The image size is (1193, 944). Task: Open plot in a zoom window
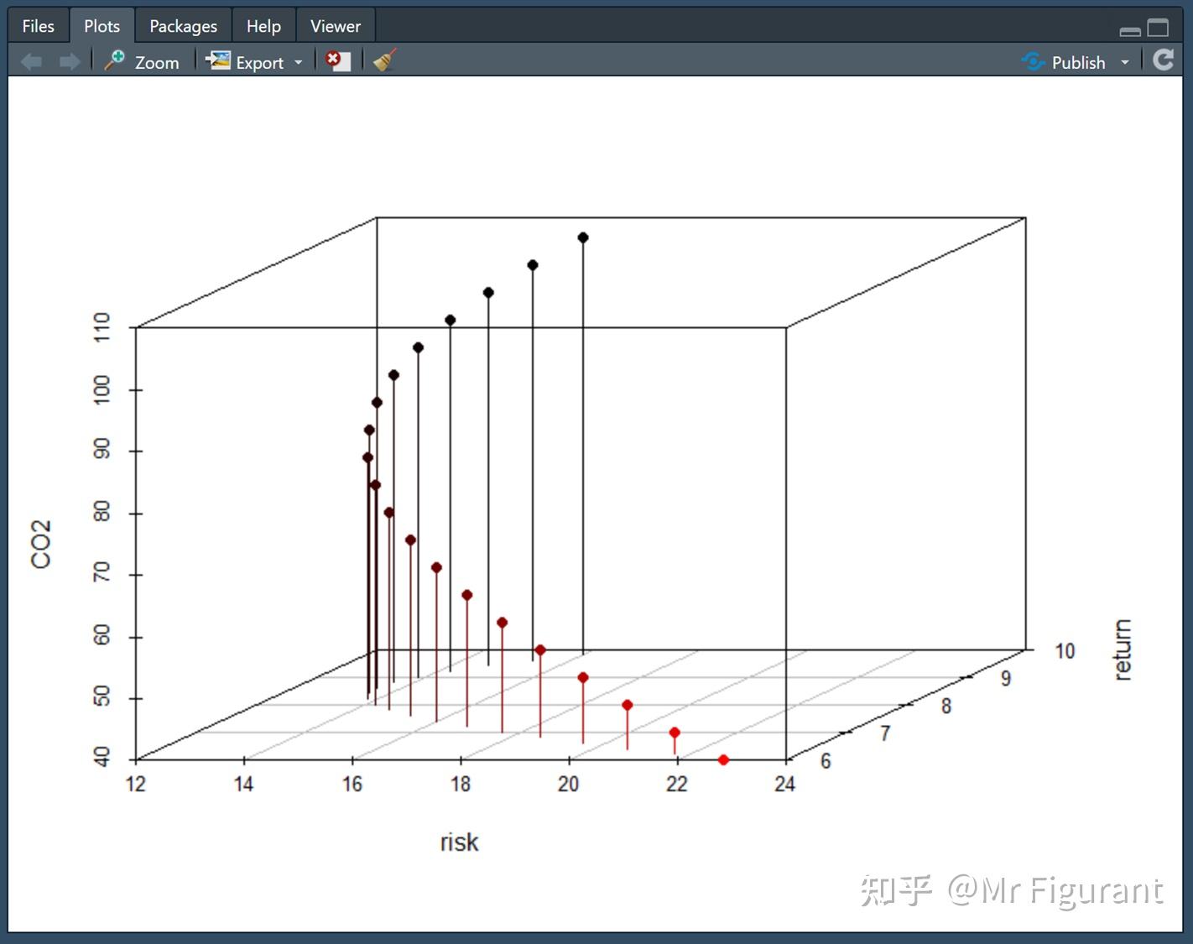click(x=143, y=60)
